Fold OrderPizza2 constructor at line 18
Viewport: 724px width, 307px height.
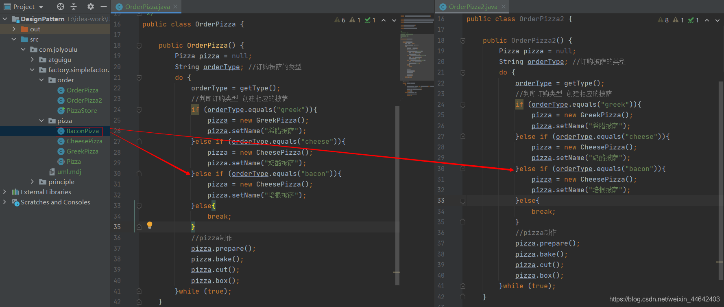462,40
